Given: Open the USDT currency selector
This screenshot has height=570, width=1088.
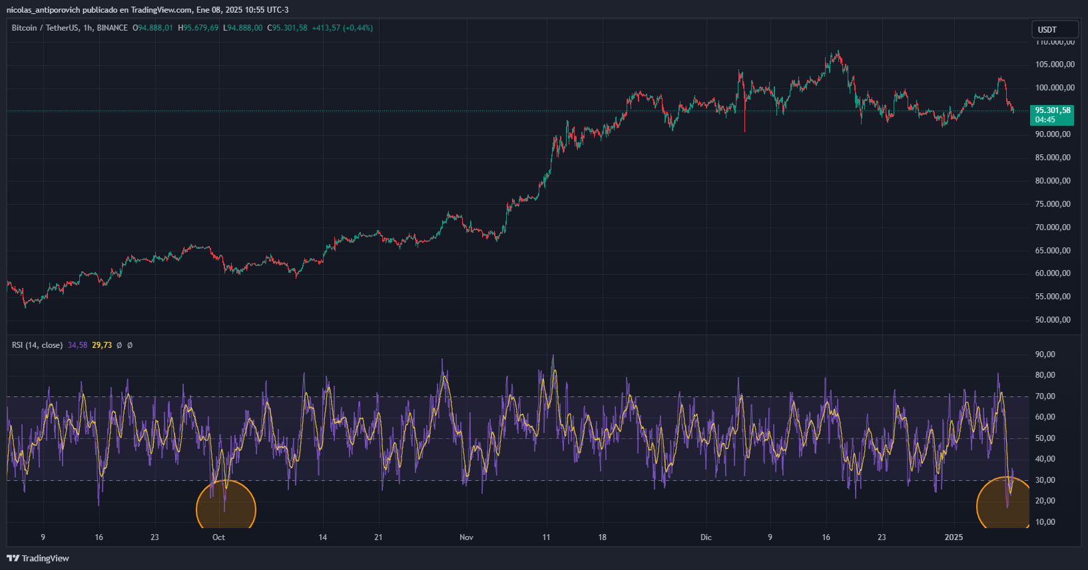Looking at the screenshot, I should pyautogui.click(x=1054, y=29).
